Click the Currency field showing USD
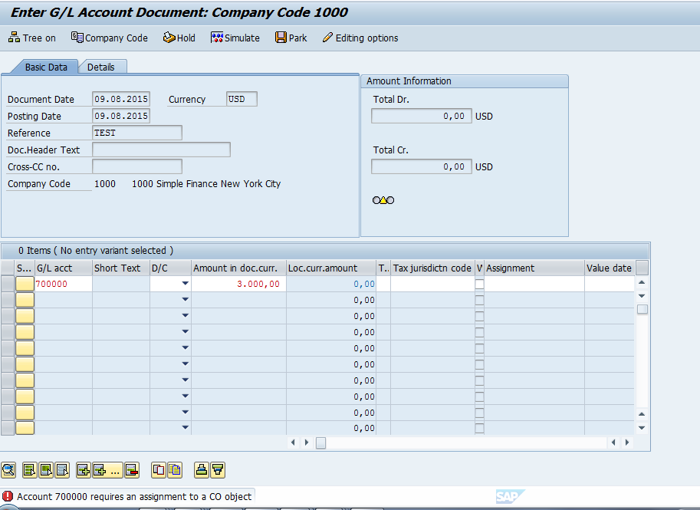Viewport: 700px width, 510px height. (242, 99)
